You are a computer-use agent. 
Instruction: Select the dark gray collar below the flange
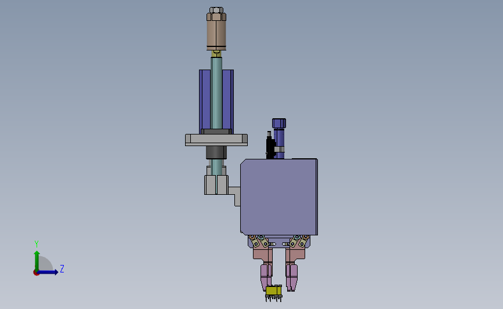(216, 152)
